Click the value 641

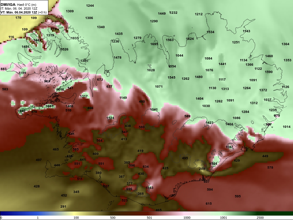pos(71,134)
